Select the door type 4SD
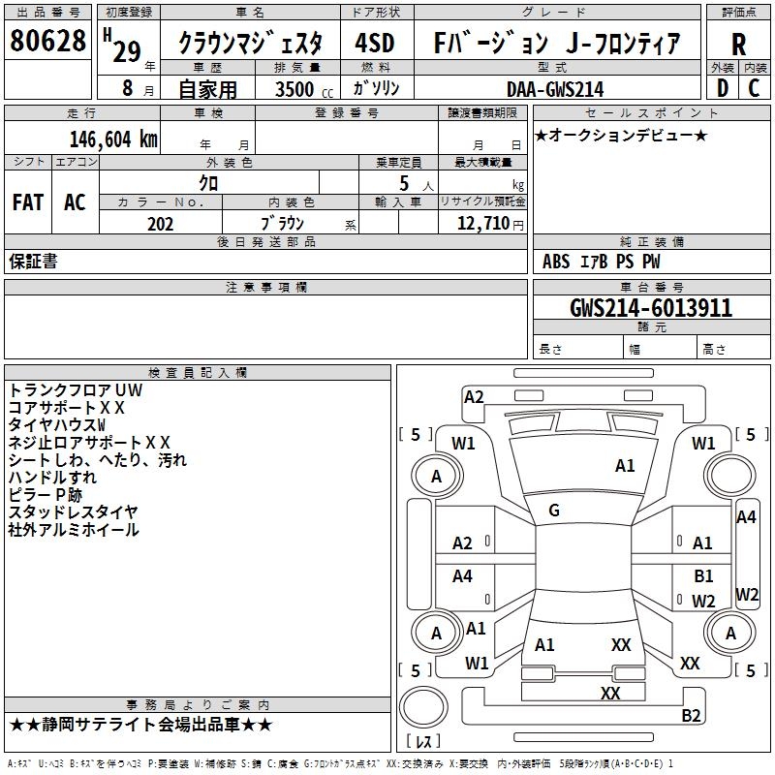 pos(375,43)
